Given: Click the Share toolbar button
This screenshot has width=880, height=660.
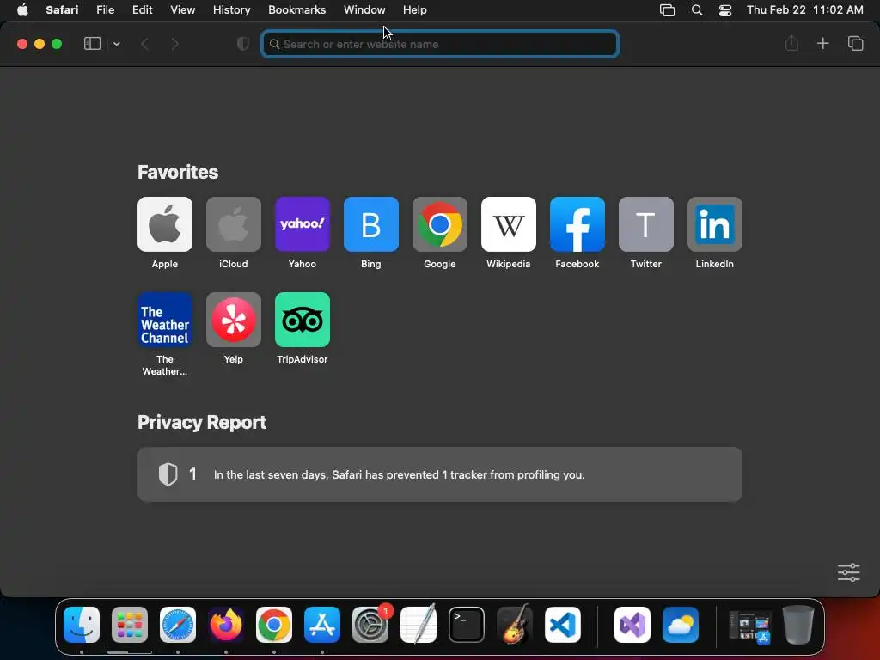Looking at the screenshot, I should [x=791, y=43].
